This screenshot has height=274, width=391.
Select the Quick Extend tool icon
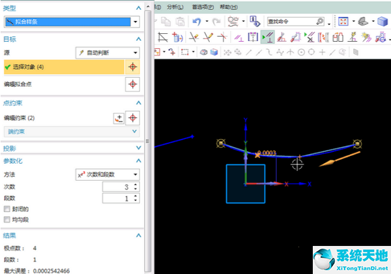208,37
